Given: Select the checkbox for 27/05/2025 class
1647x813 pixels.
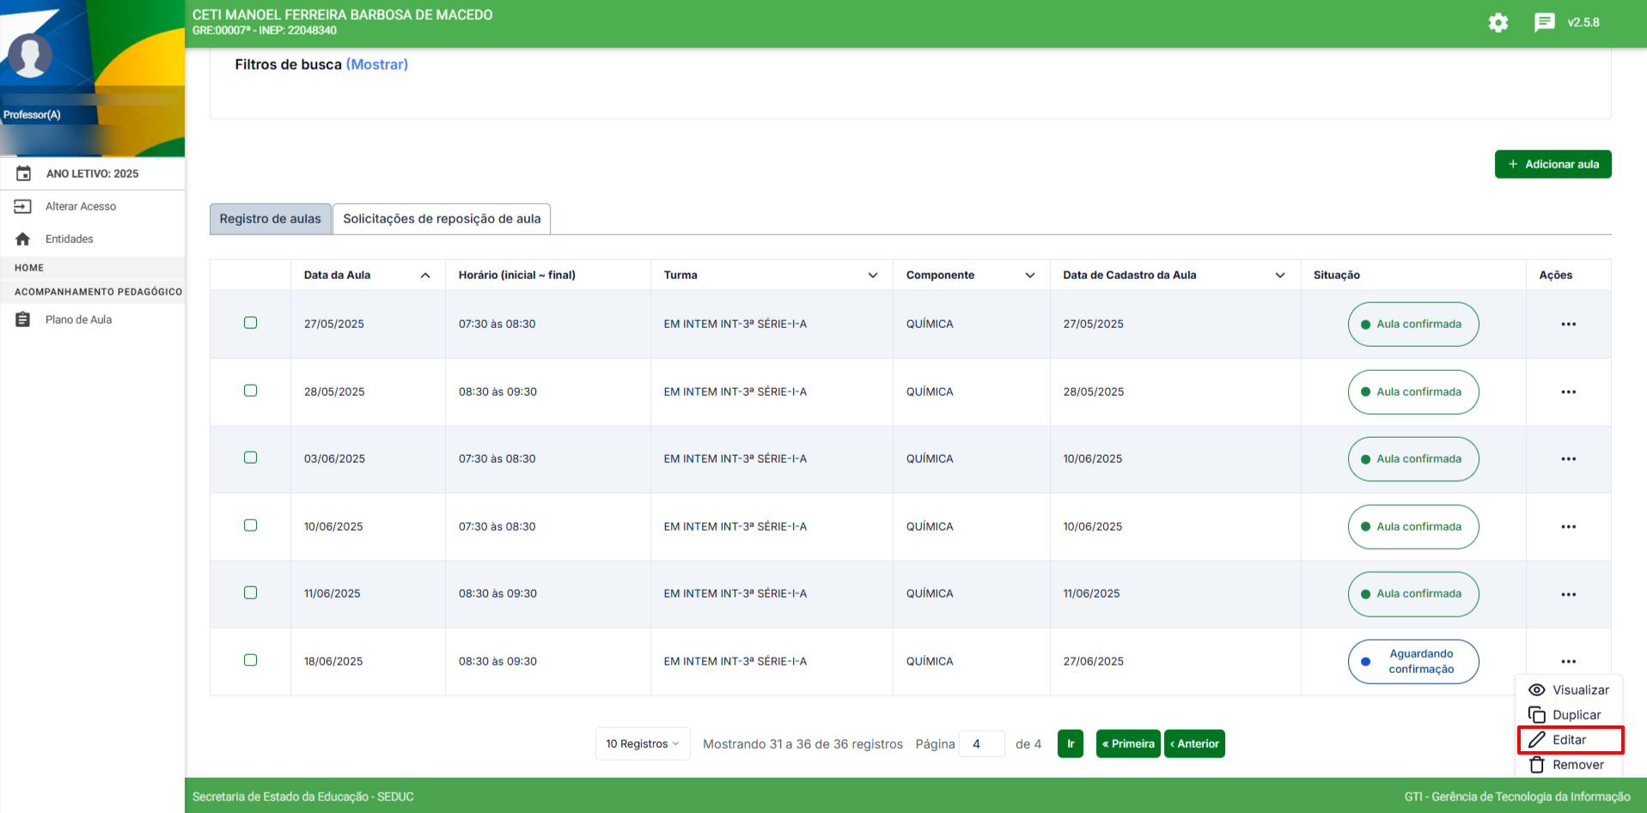Looking at the screenshot, I should tap(250, 323).
